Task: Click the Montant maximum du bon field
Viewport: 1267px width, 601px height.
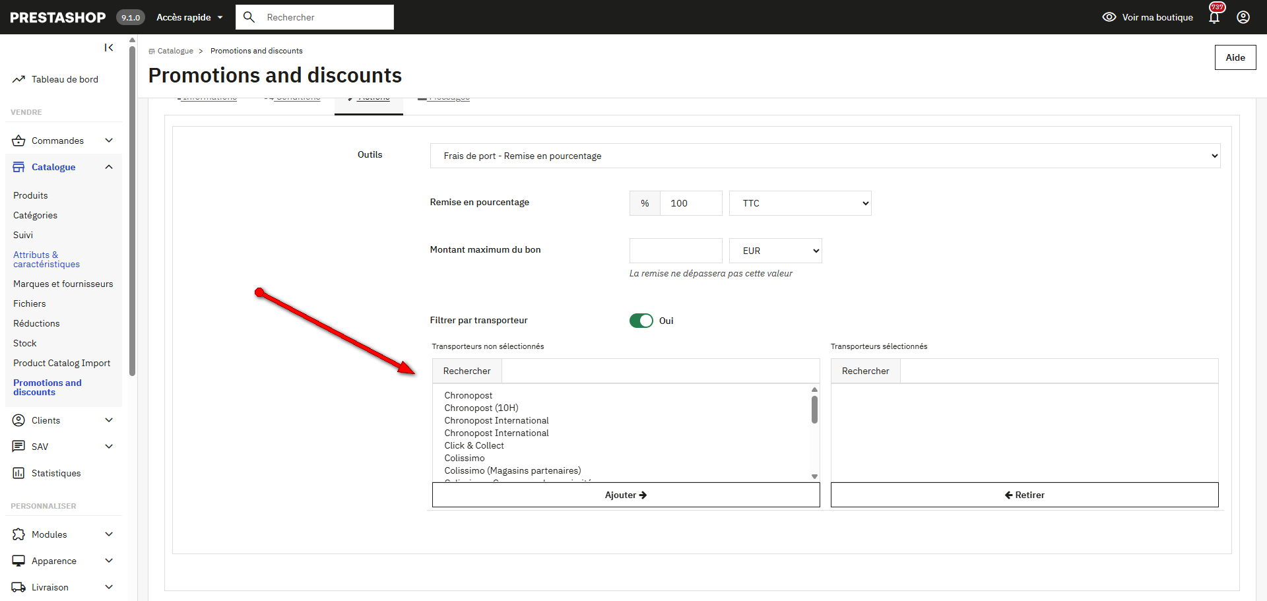Action: pos(676,251)
